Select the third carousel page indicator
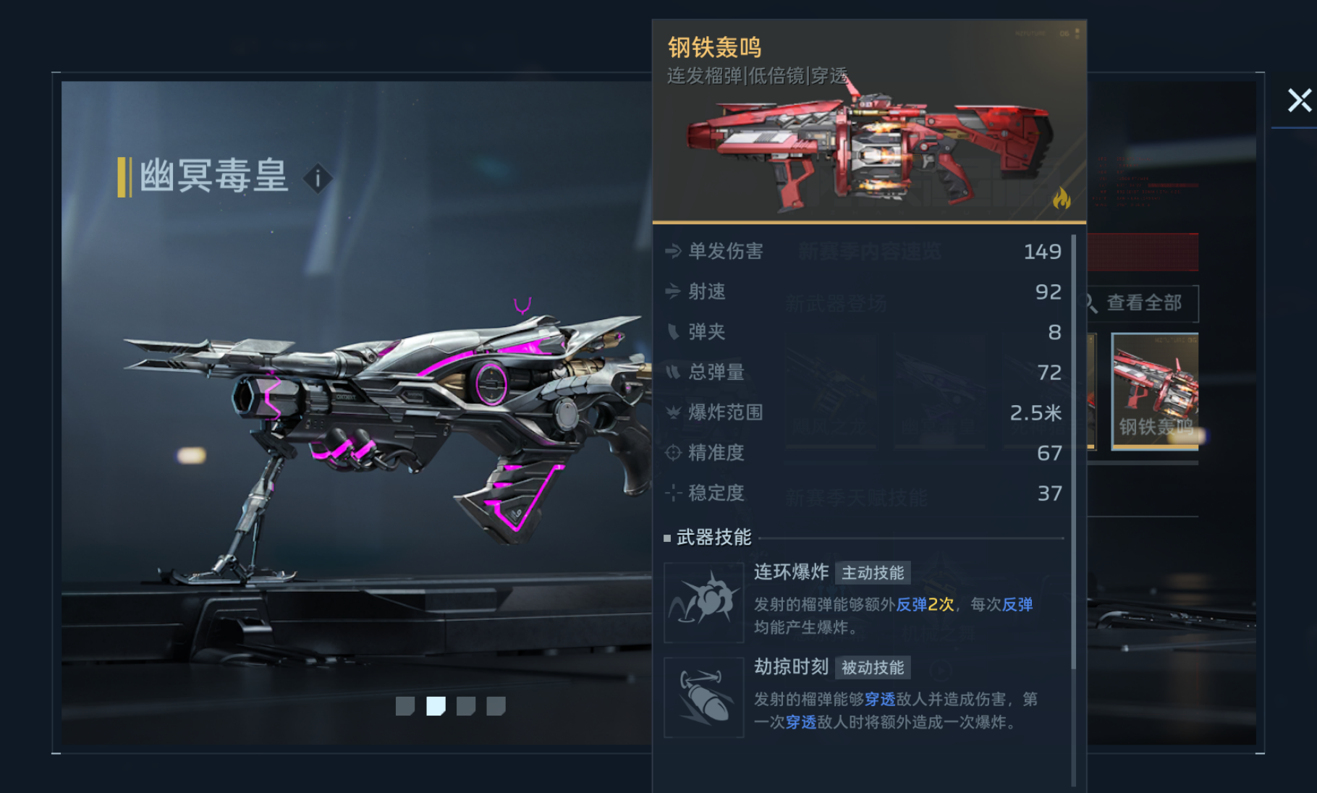Viewport: 1317px width, 793px height. [466, 706]
